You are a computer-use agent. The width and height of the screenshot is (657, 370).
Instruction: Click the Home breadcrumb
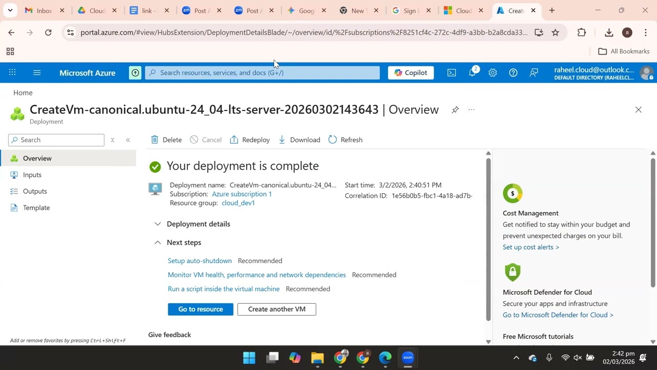click(x=23, y=92)
